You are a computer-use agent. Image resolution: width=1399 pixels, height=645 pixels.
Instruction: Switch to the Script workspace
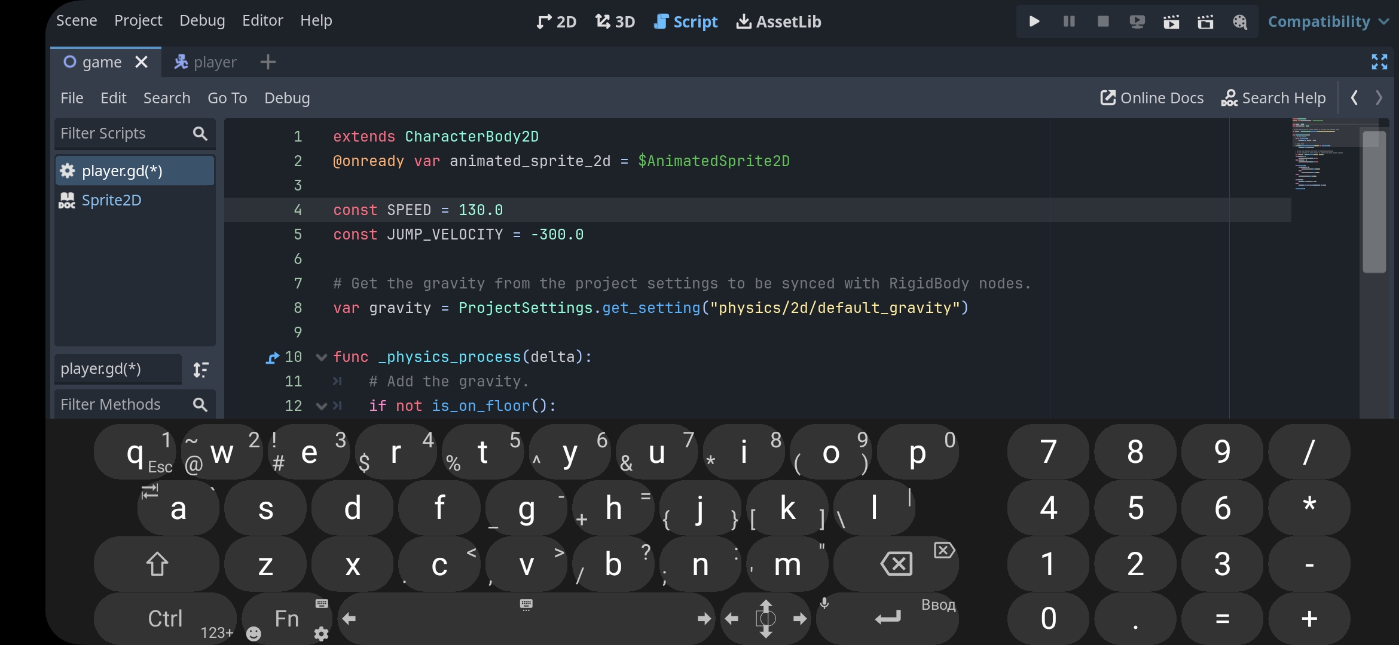(x=686, y=21)
